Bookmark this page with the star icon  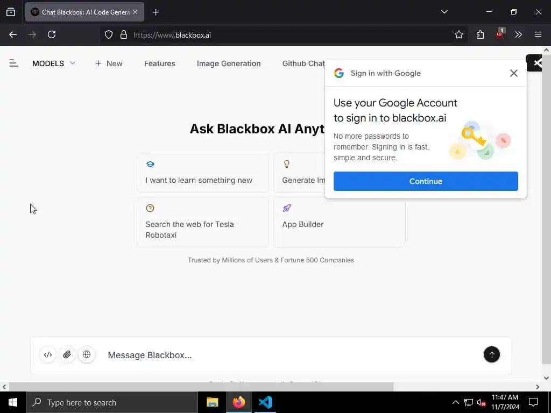click(458, 34)
